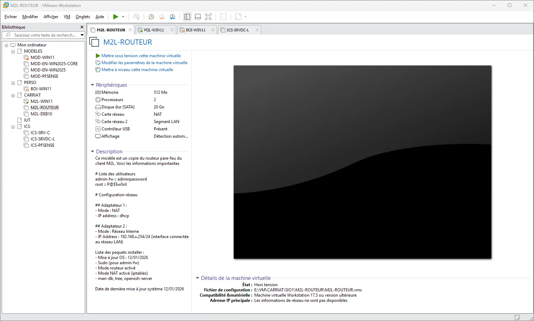The width and height of the screenshot is (534, 321).
Task: Open the power options dropdown arrow
Action: click(x=123, y=17)
